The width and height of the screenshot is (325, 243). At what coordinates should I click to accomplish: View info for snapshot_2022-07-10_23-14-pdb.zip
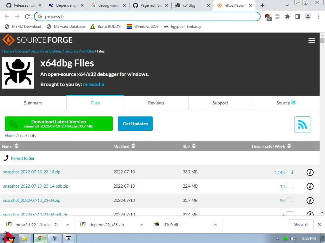(310, 186)
